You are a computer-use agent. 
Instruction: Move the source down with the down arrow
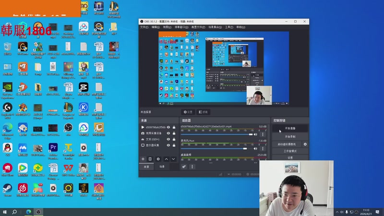tap(173, 159)
